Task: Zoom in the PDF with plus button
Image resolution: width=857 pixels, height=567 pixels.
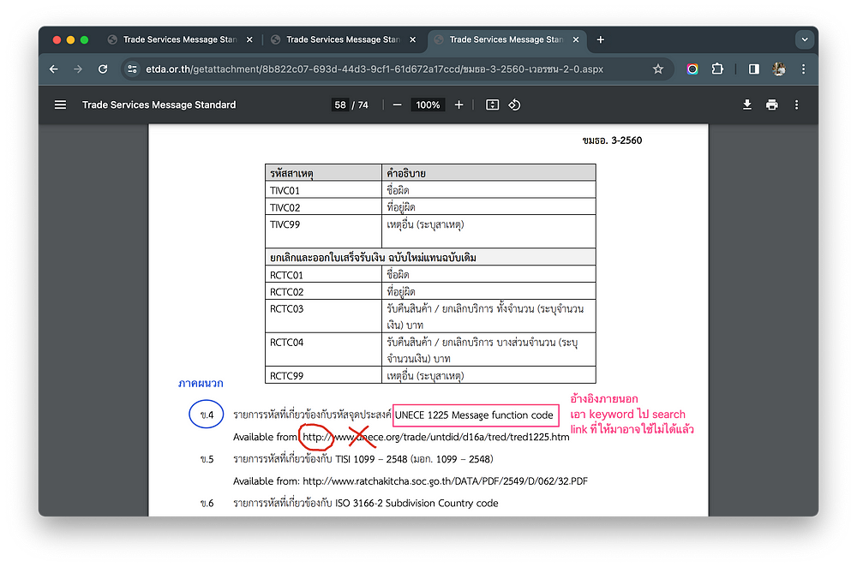Action: [x=459, y=104]
